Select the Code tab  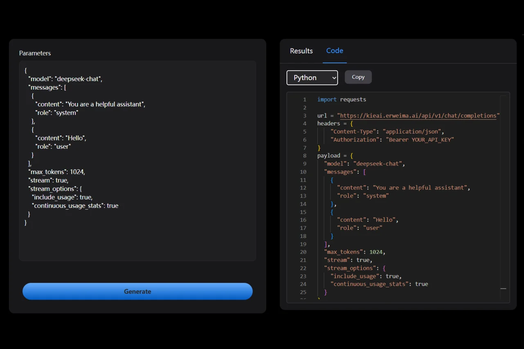pyautogui.click(x=334, y=51)
